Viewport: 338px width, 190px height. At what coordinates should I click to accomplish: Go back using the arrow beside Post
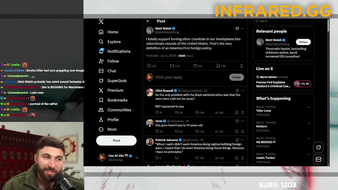pyautogui.click(x=148, y=21)
